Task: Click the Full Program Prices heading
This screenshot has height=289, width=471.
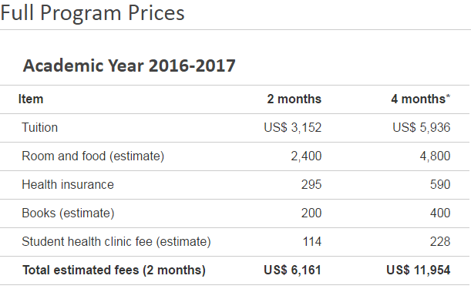Action: (x=93, y=14)
